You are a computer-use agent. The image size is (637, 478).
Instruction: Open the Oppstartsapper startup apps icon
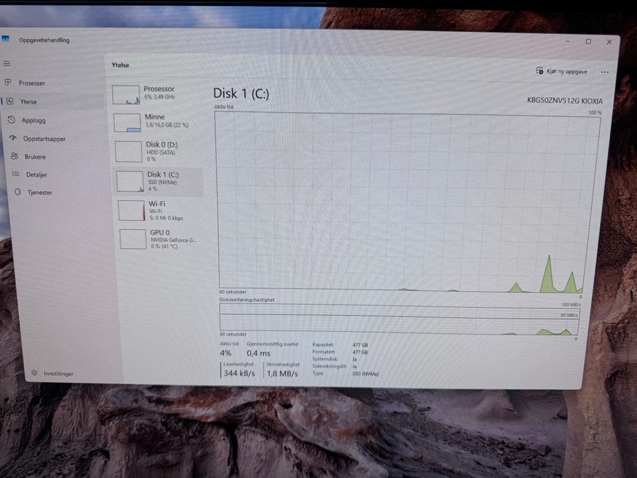point(13,138)
